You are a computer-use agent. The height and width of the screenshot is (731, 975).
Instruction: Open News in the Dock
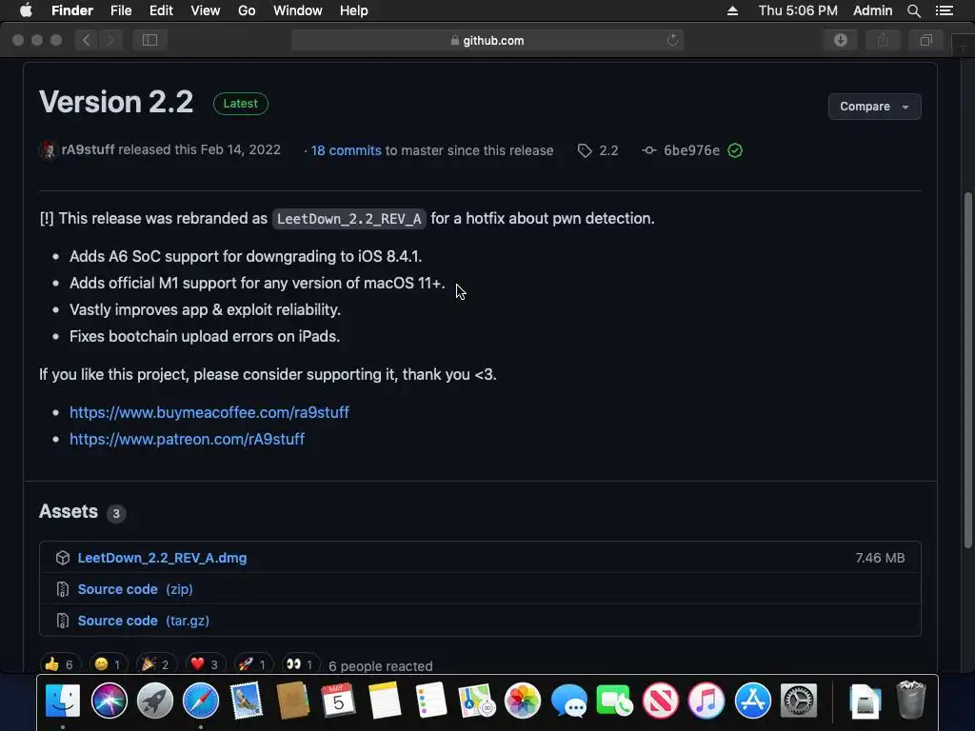point(661,701)
